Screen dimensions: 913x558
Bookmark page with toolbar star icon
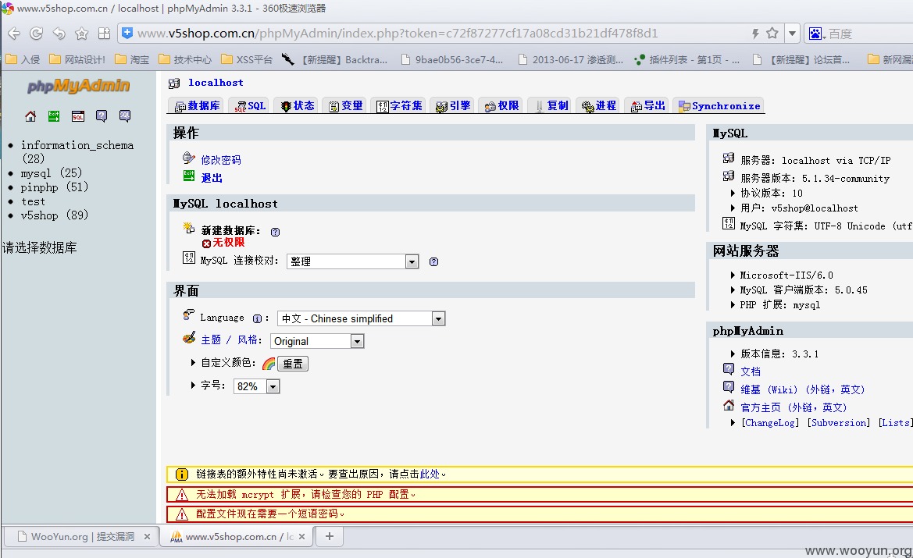[x=81, y=34]
